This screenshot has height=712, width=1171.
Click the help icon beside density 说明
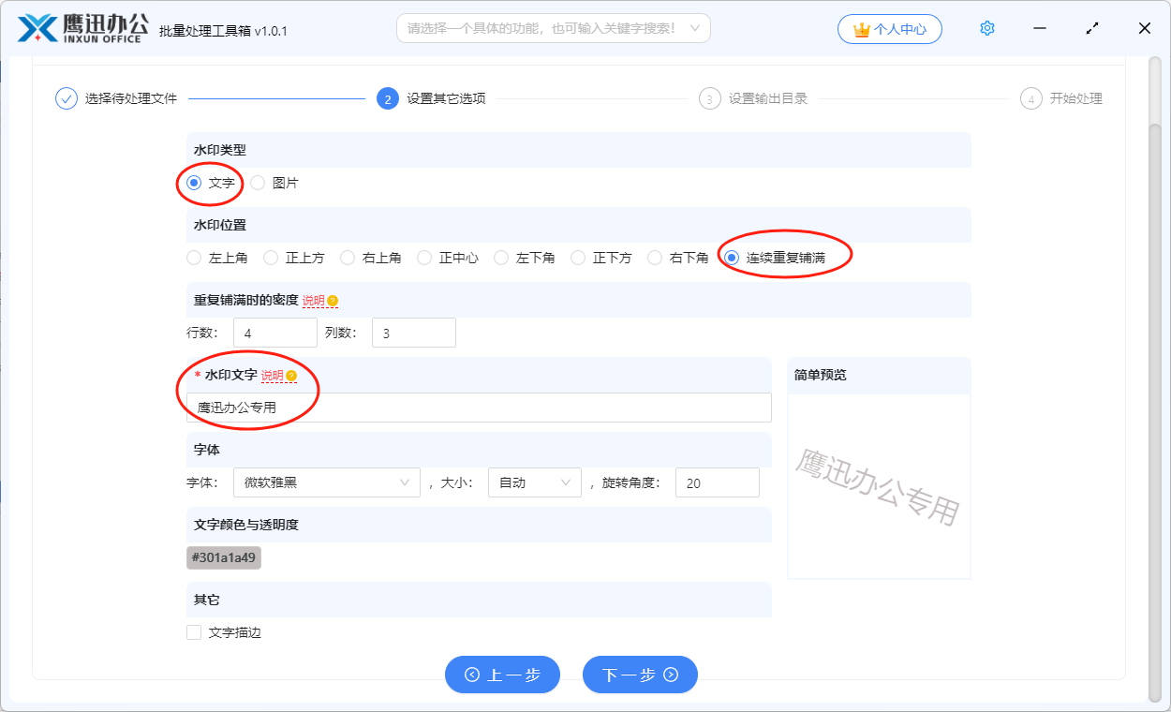tap(333, 301)
